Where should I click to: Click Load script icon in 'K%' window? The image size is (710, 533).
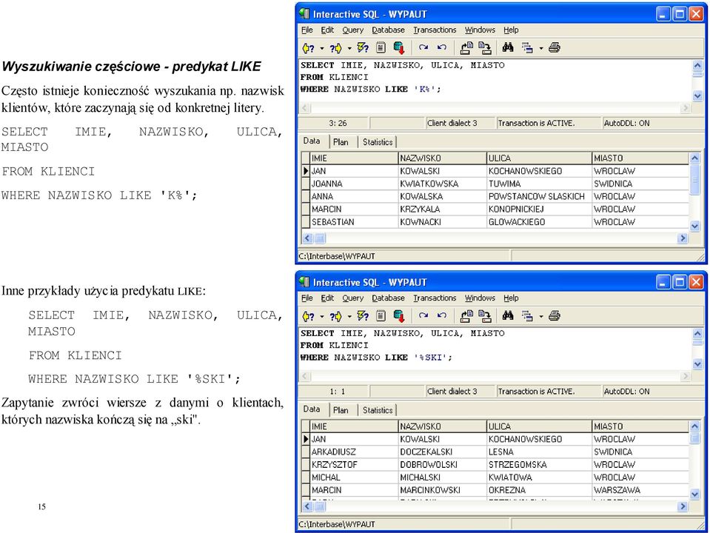tap(466, 47)
